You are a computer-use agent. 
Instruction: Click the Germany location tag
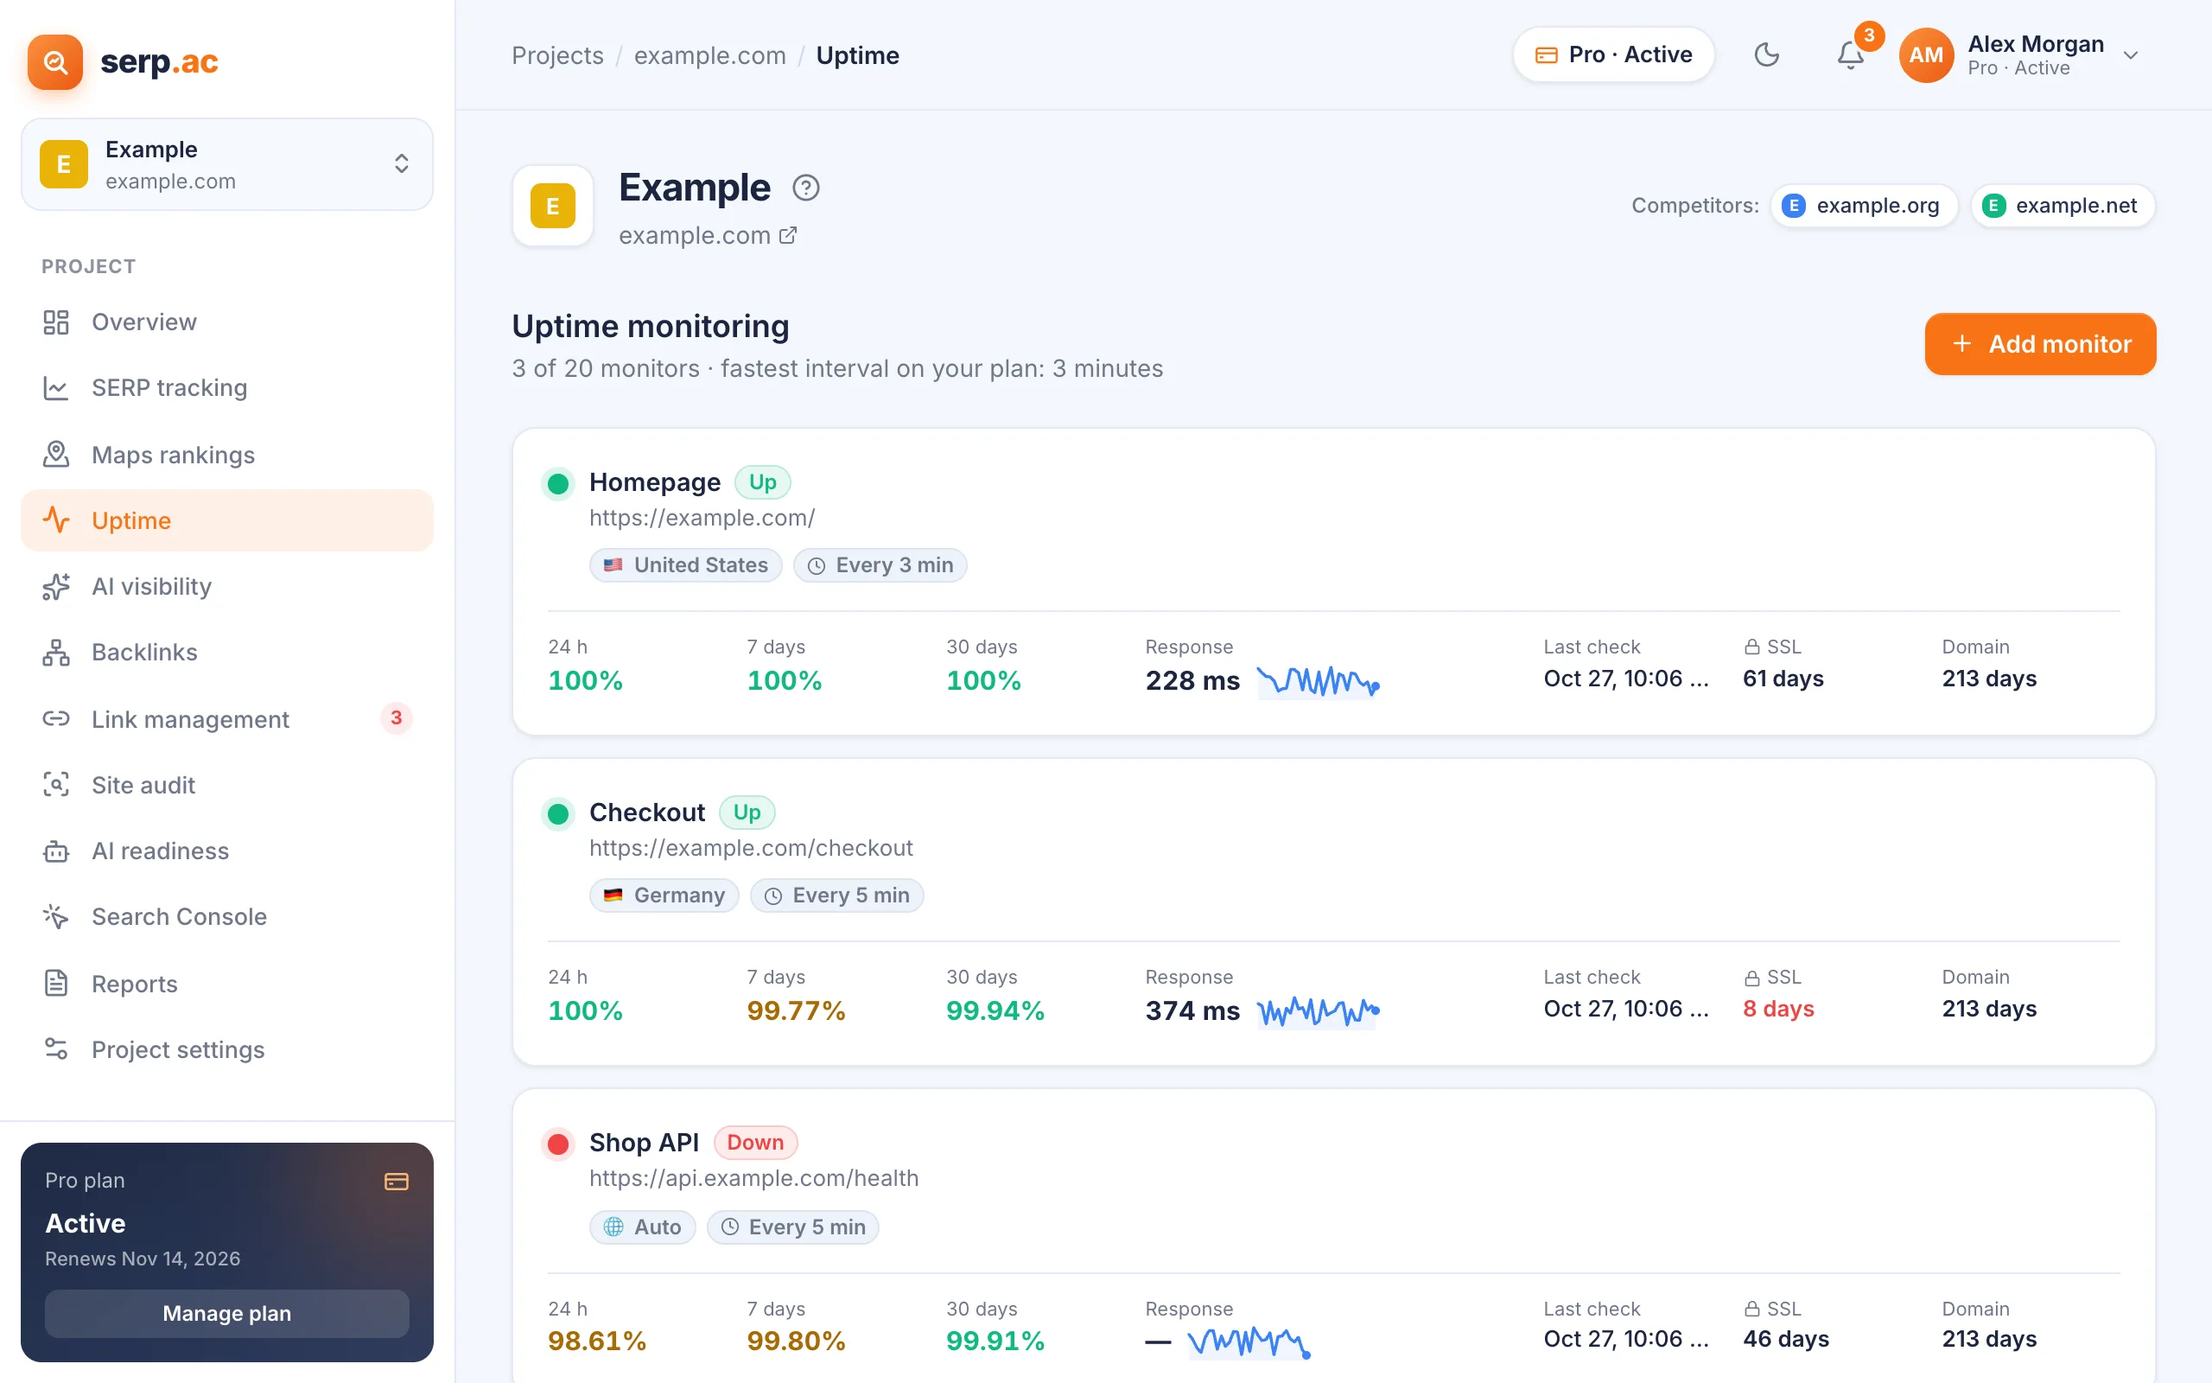[664, 895]
